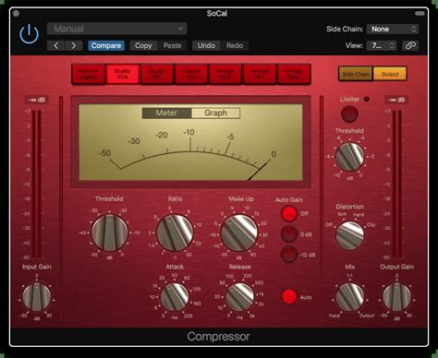
Task: Click the Output Gain knob
Action: (396, 297)
